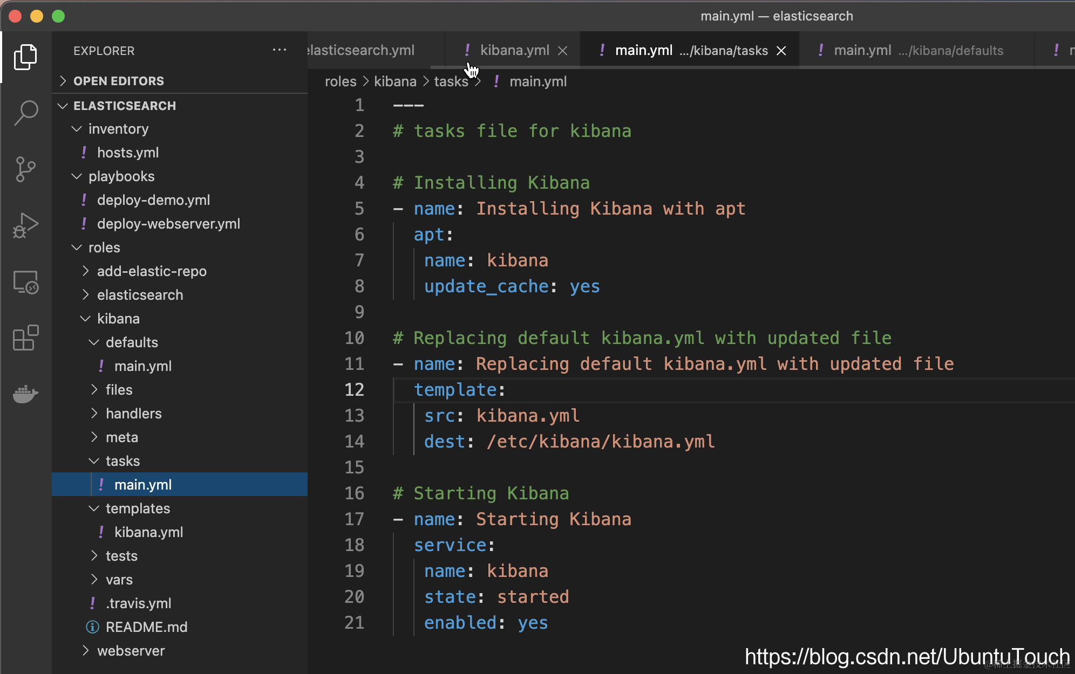Switch to the kibana.yml tab
This screenshot has width=1075, height=674.
(514, 51)
